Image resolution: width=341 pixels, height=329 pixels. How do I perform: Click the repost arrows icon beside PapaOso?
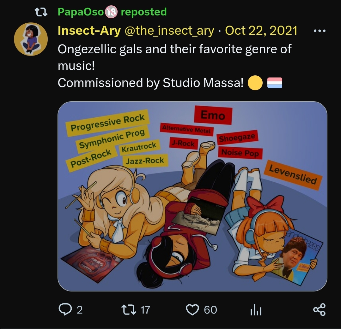pos(41,12)
